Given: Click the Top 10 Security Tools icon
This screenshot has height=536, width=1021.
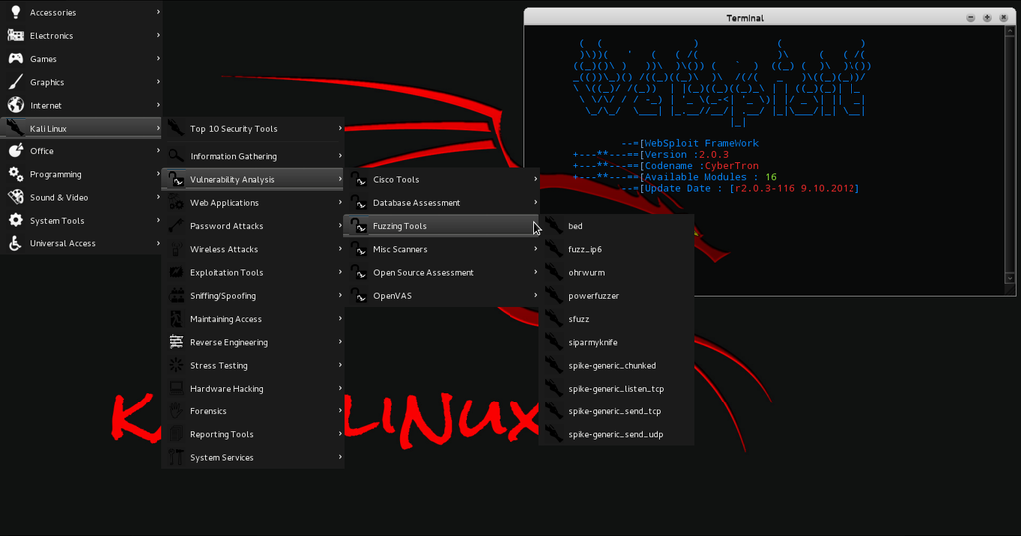Looking at the screenshot, I should (175, 129).
